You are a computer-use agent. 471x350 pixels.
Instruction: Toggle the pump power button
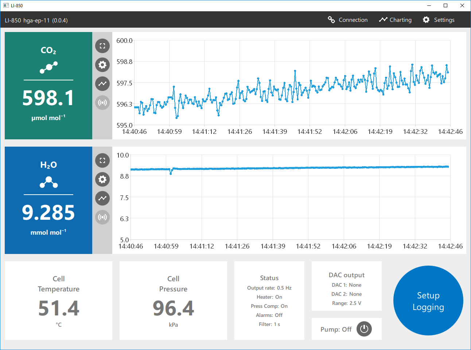click(x=364, y=329)
